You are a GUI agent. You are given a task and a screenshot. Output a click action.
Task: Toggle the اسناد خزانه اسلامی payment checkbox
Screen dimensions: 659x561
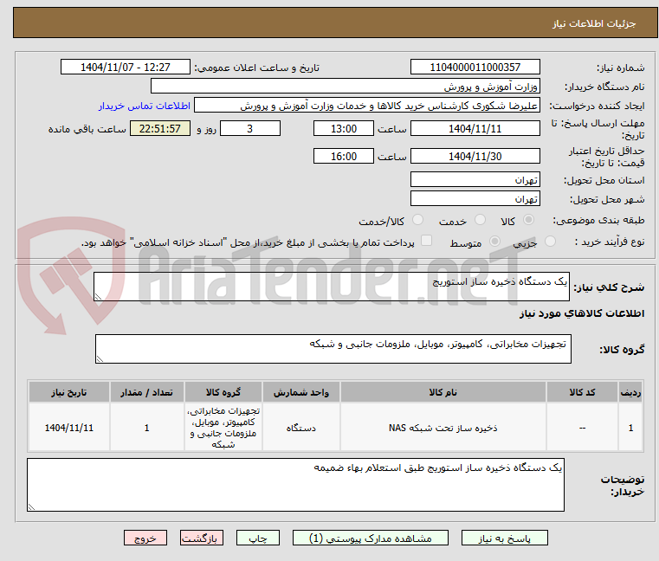point(426,241)
